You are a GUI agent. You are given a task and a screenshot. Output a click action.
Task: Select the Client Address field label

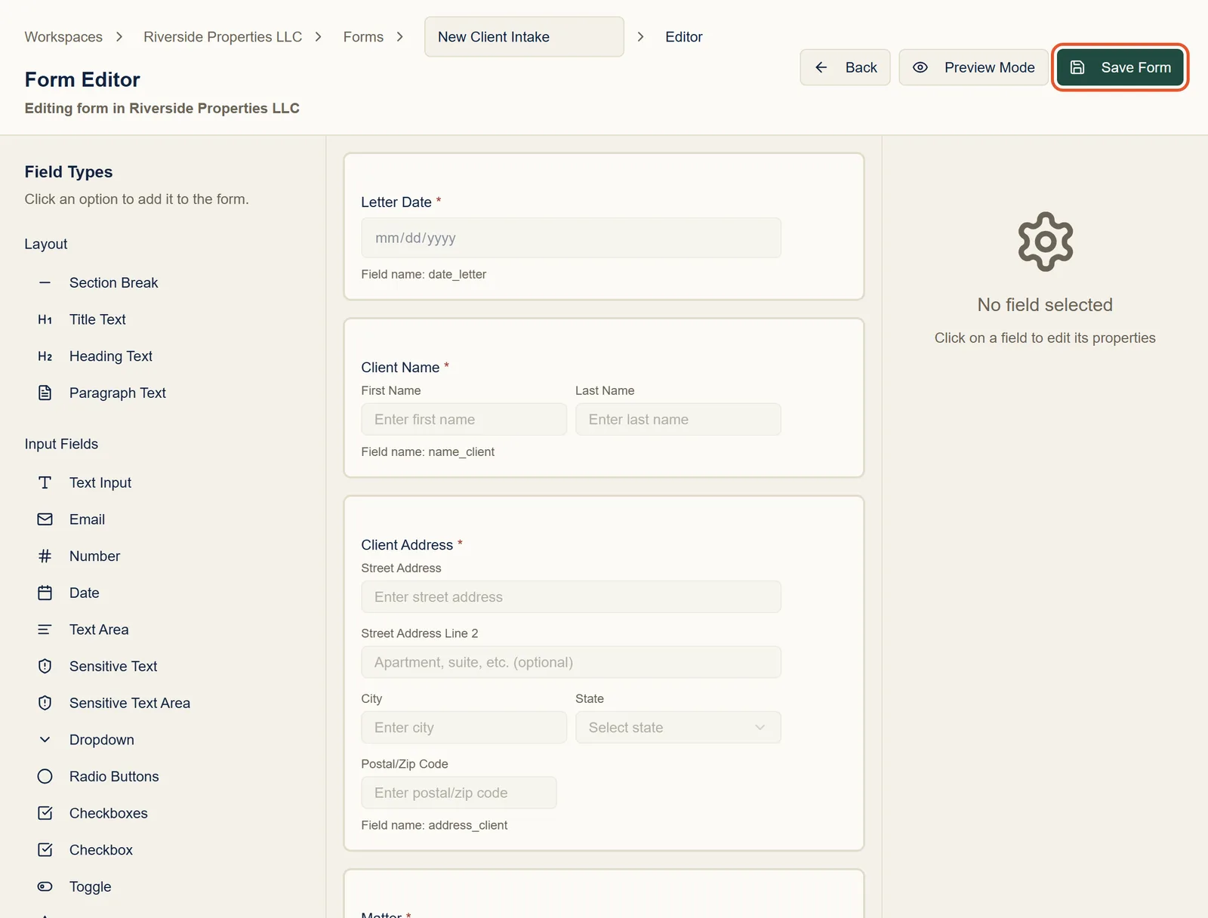407,545
